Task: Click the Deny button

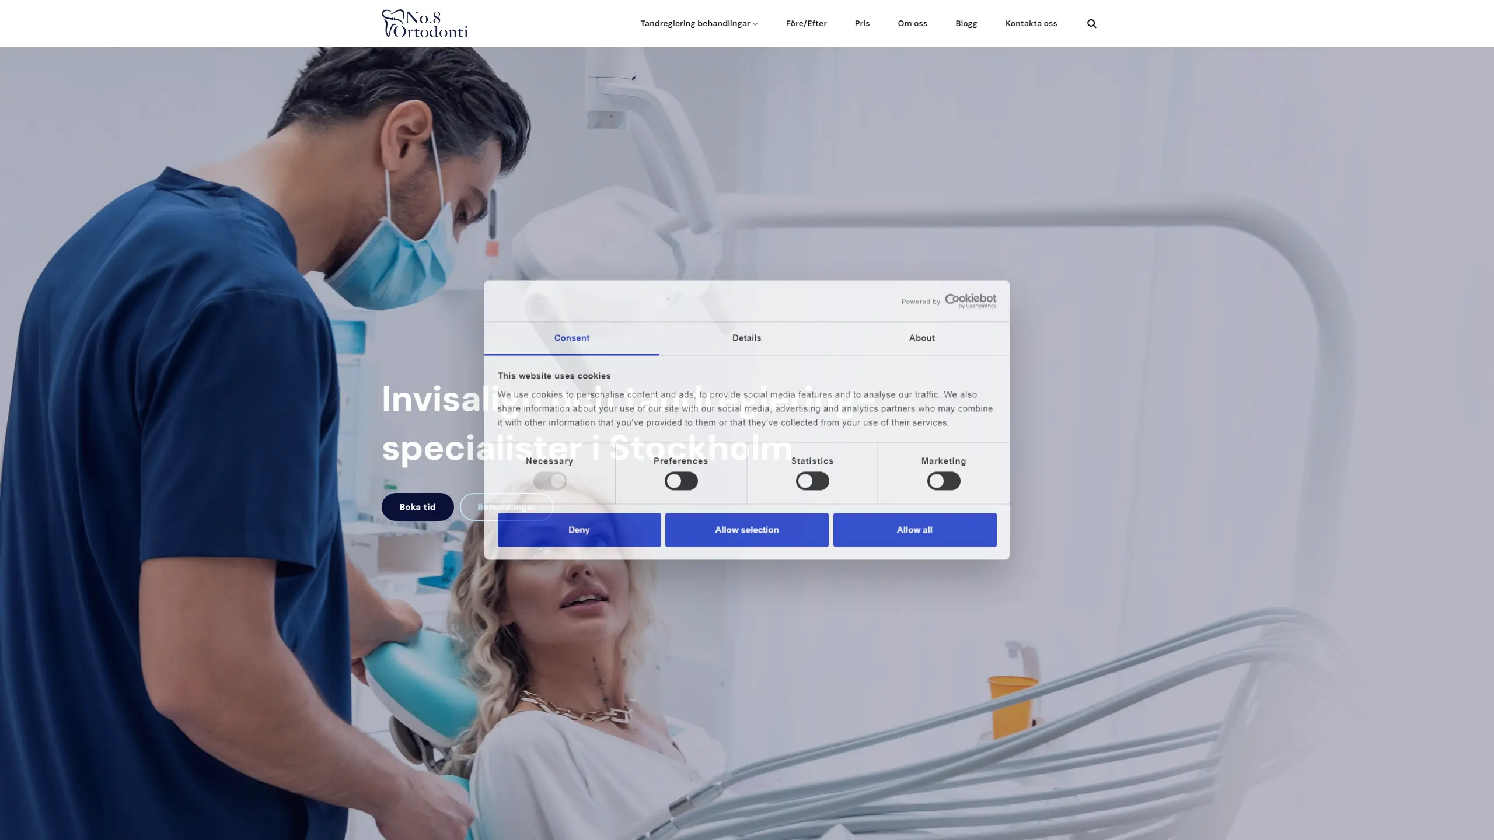Action: pyautogui.click(x=579, y=530)
